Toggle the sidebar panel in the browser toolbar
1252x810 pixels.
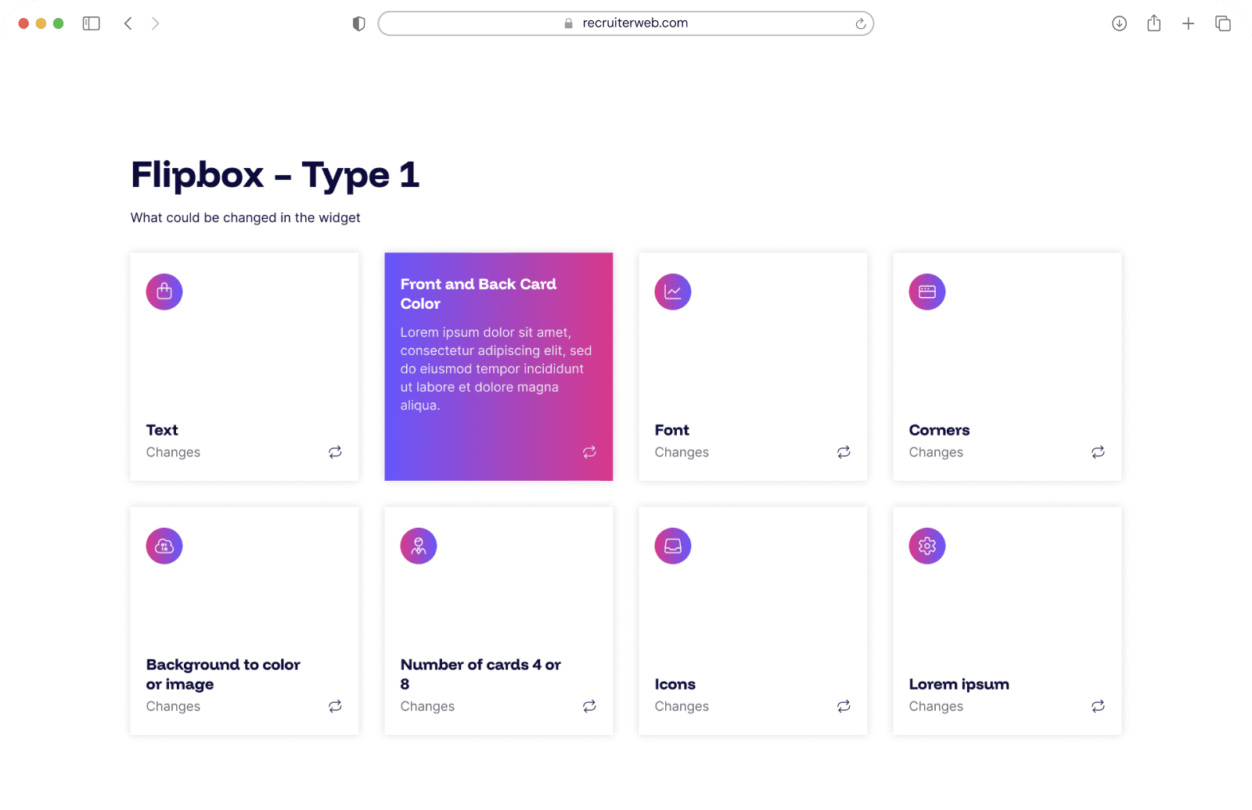[x=91, y=23]
